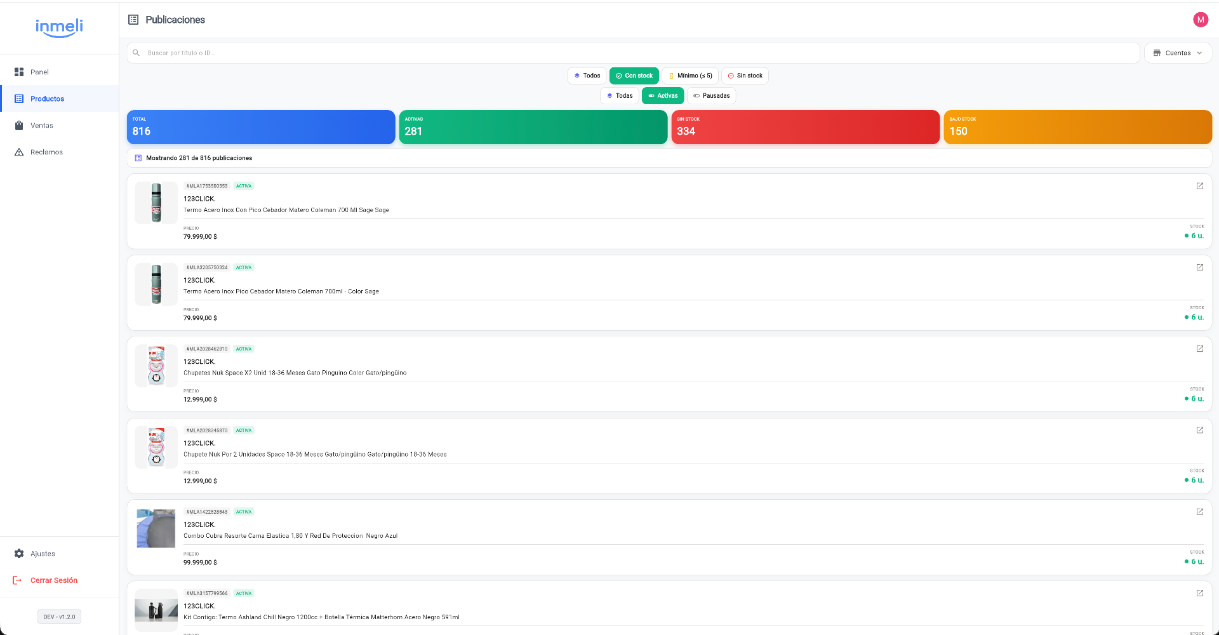1219x635 pixels.
Task: Open external link for listing MLA2028345870
Action: [x=1200, y=430]
